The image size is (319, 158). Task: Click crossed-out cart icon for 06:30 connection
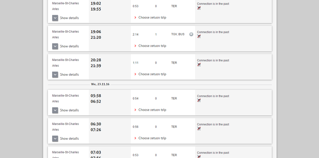pos(199,129)
